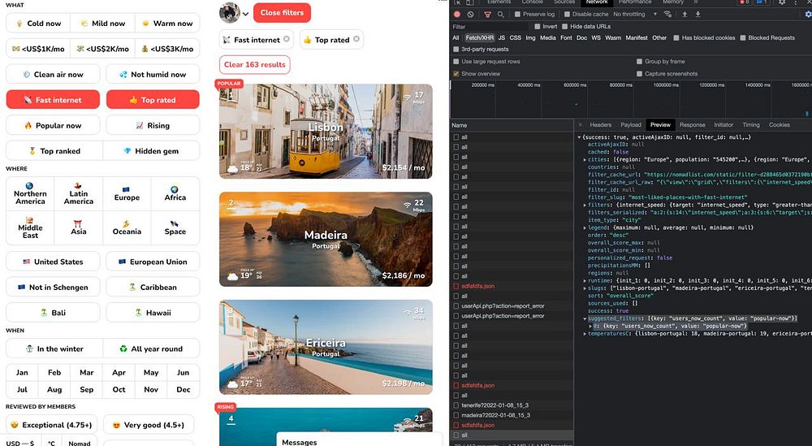812x446 pixels.
Task: Remove the Top rated filter tag
Action: coord(357,39)
